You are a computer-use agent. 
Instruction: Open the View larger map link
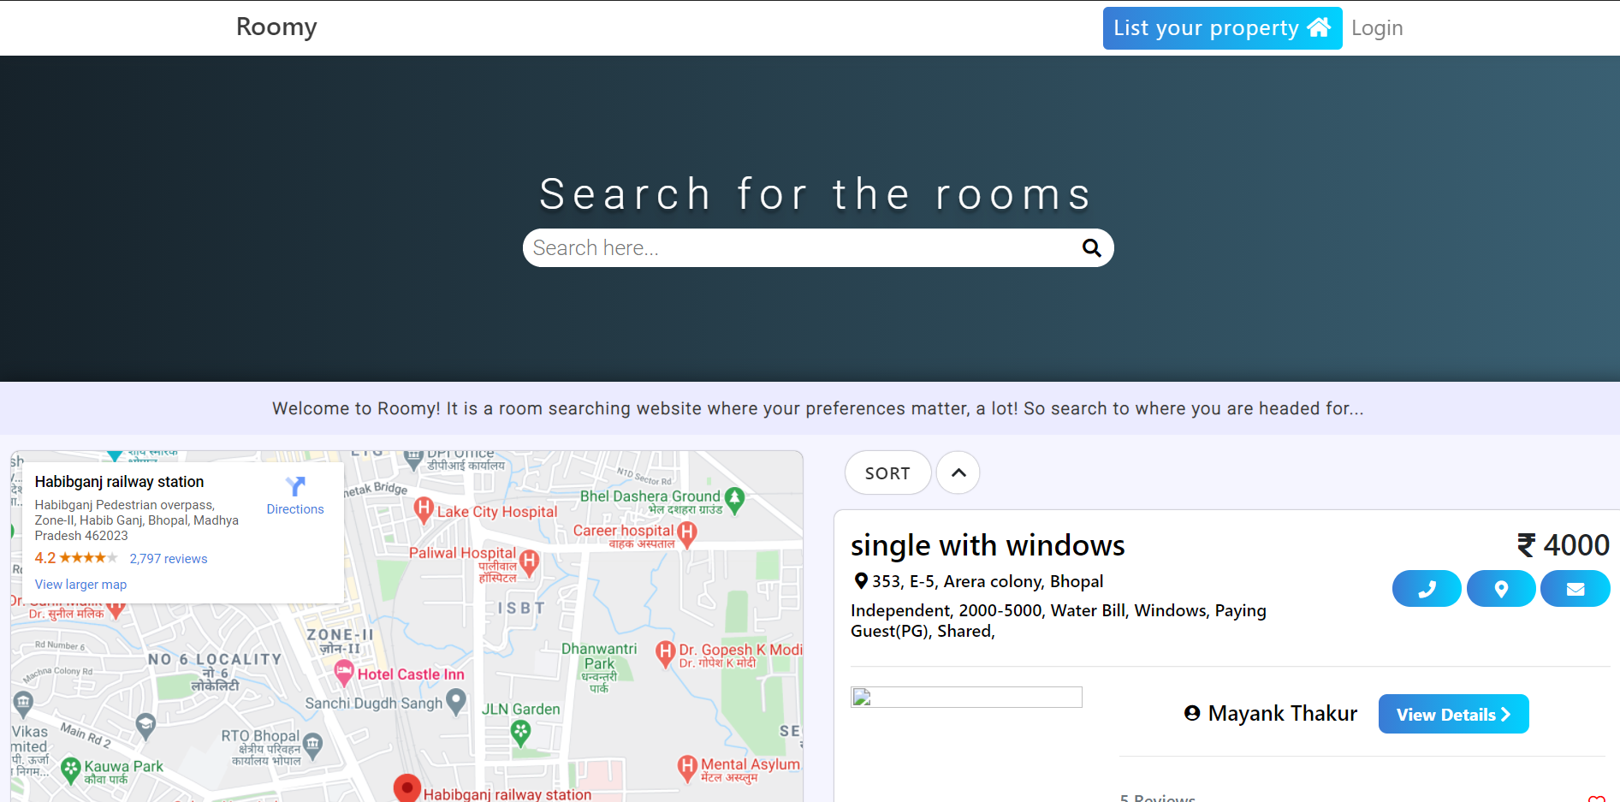80,584
